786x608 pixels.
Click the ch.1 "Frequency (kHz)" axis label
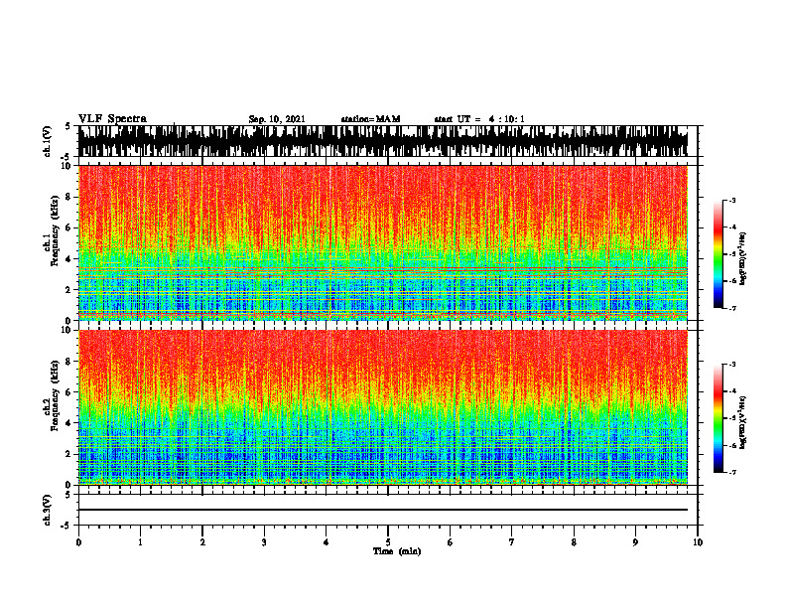tap(55, 231)
